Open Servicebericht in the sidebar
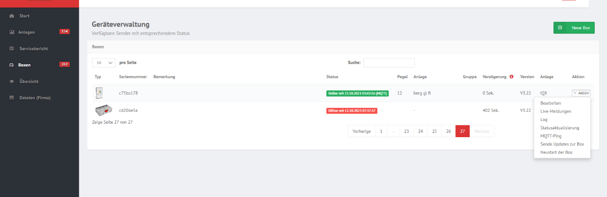The width and height of the screenshot is (607, 197). click(x=33, y=48)
